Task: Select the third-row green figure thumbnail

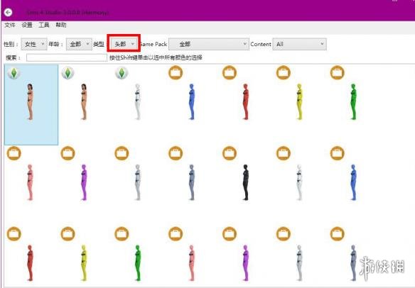Action: pos(138,263)
